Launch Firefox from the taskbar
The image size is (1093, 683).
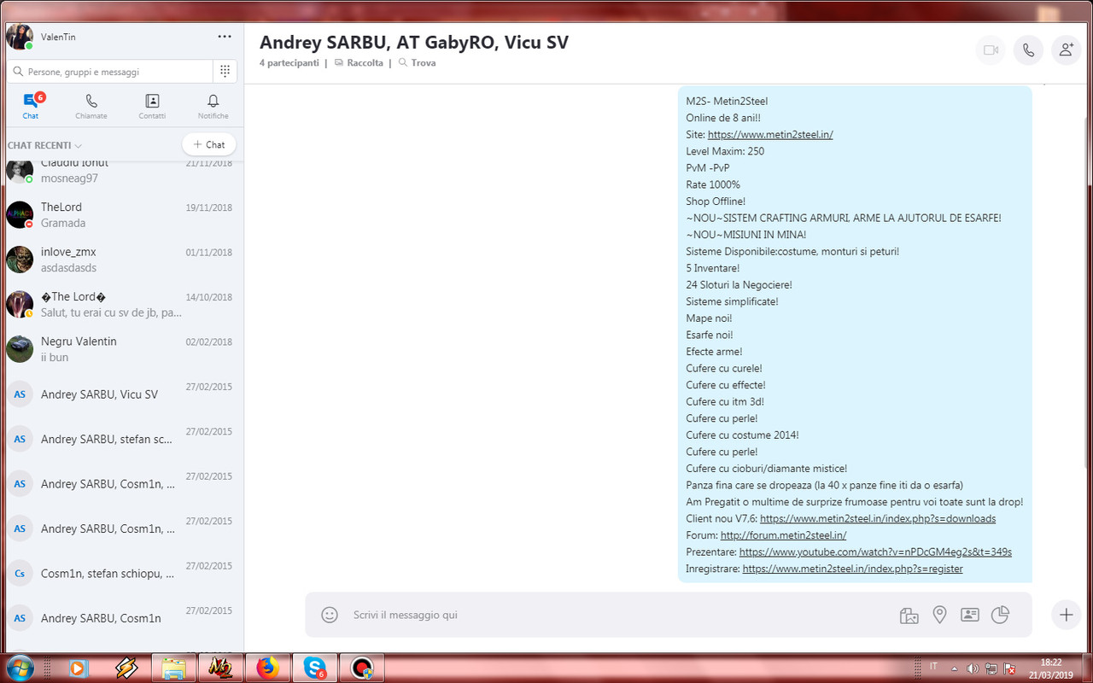click(x=267, y=668)
